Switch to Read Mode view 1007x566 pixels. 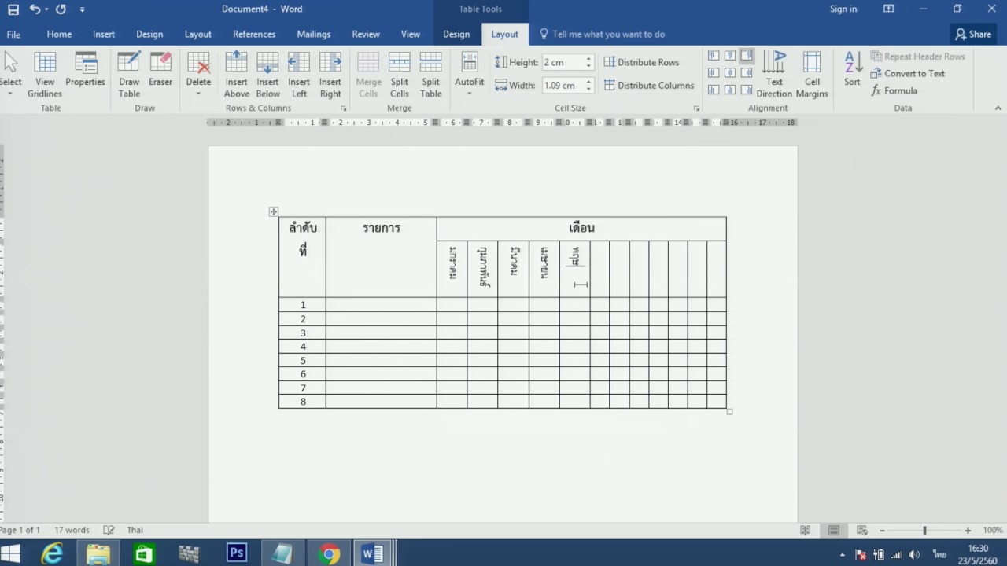(805, 531)
